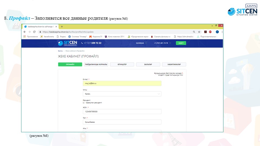Follow the Басты breadcrumb link
The image size is (260, 146).
click(60, 51)
